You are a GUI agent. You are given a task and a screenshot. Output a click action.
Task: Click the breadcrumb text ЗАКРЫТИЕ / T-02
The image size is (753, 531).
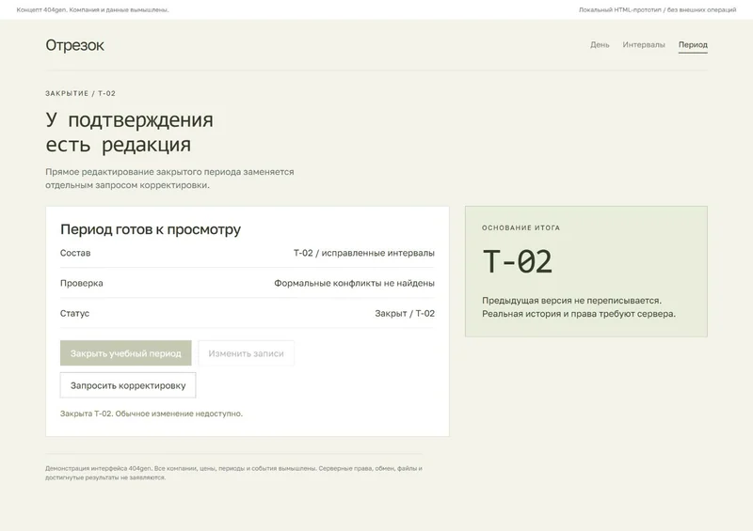pyautogui.click(x=81, y=94)
